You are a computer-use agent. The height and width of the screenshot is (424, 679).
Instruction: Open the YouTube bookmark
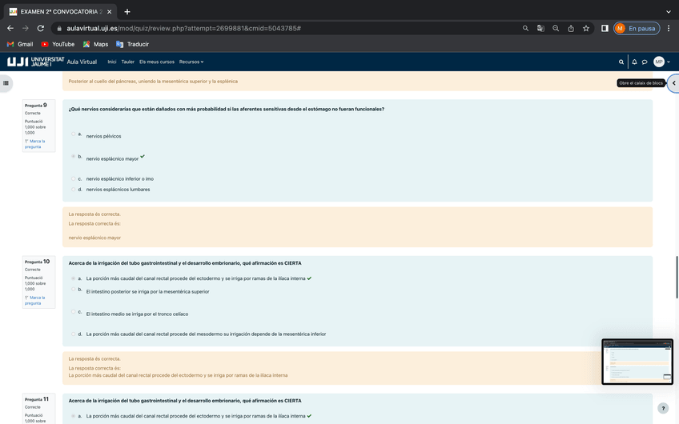click(x=58, y=44)
